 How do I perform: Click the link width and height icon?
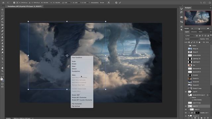click(x=51, y=3)
